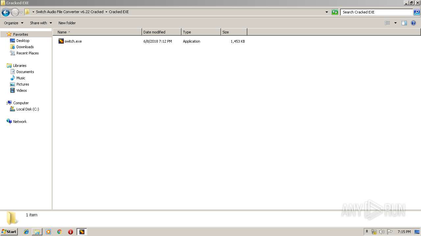The image size is (421, 236).
Task: Open Local Disk (C:)
Action: 28,109
